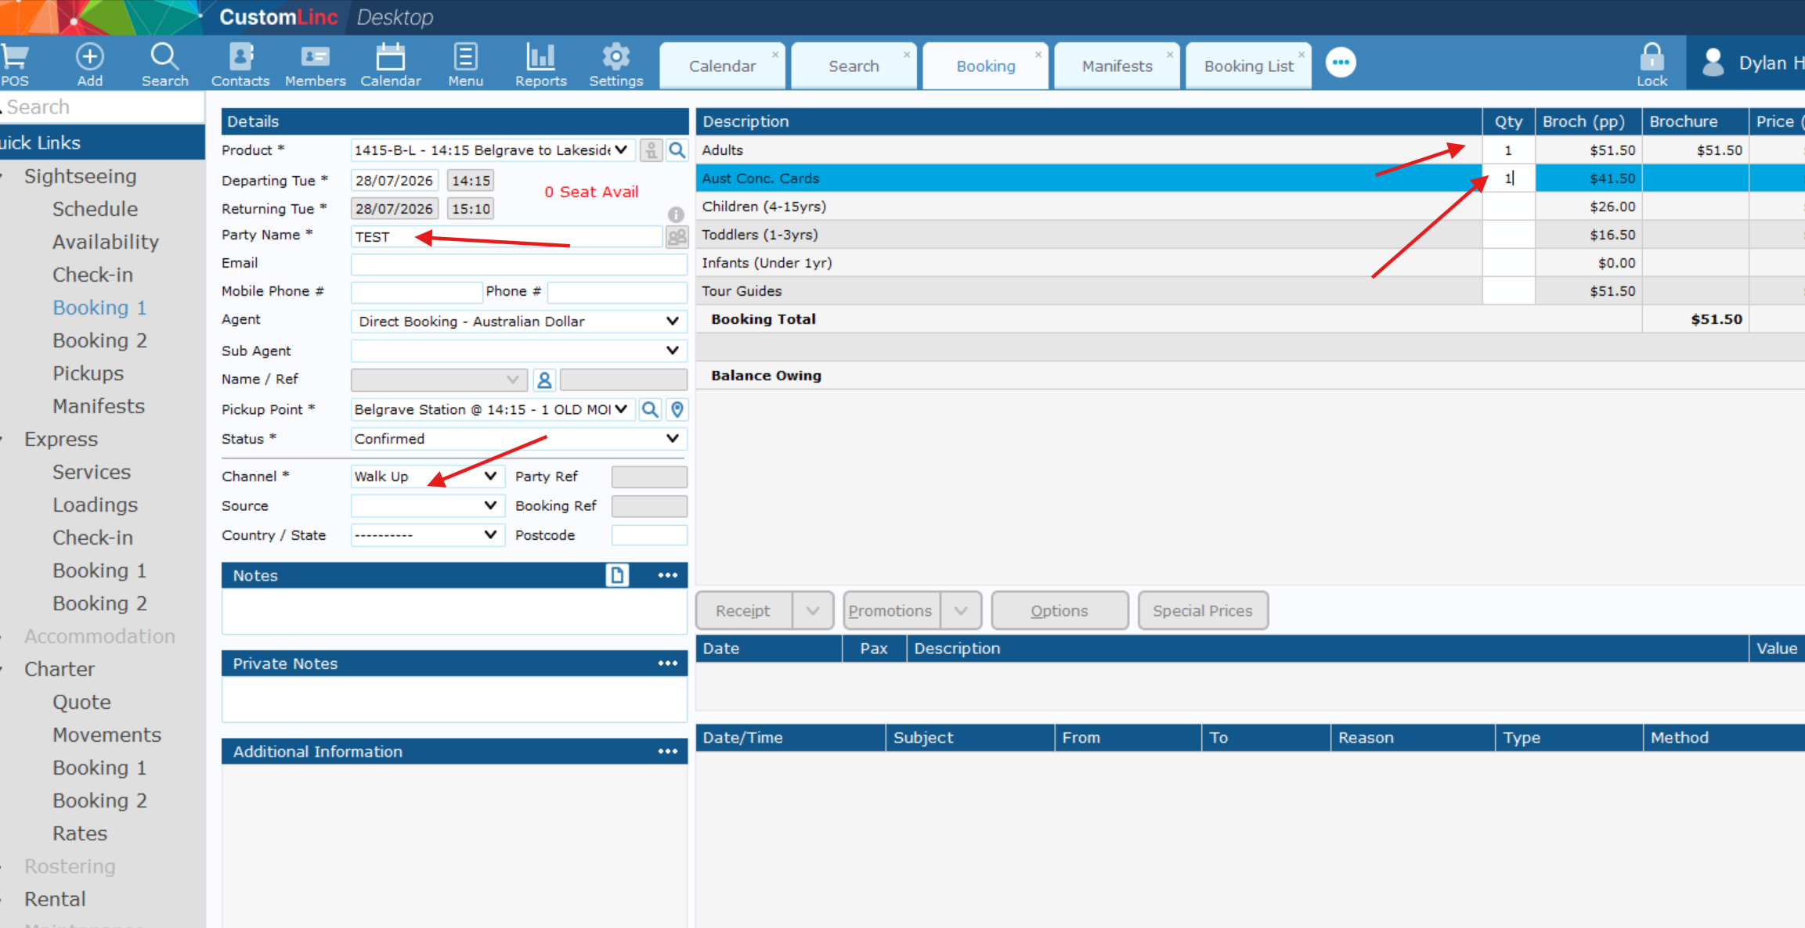1805x928 pixels.
Task: Open the Channel dropdown showing Walk Up
Action: [x=428, y=477]
